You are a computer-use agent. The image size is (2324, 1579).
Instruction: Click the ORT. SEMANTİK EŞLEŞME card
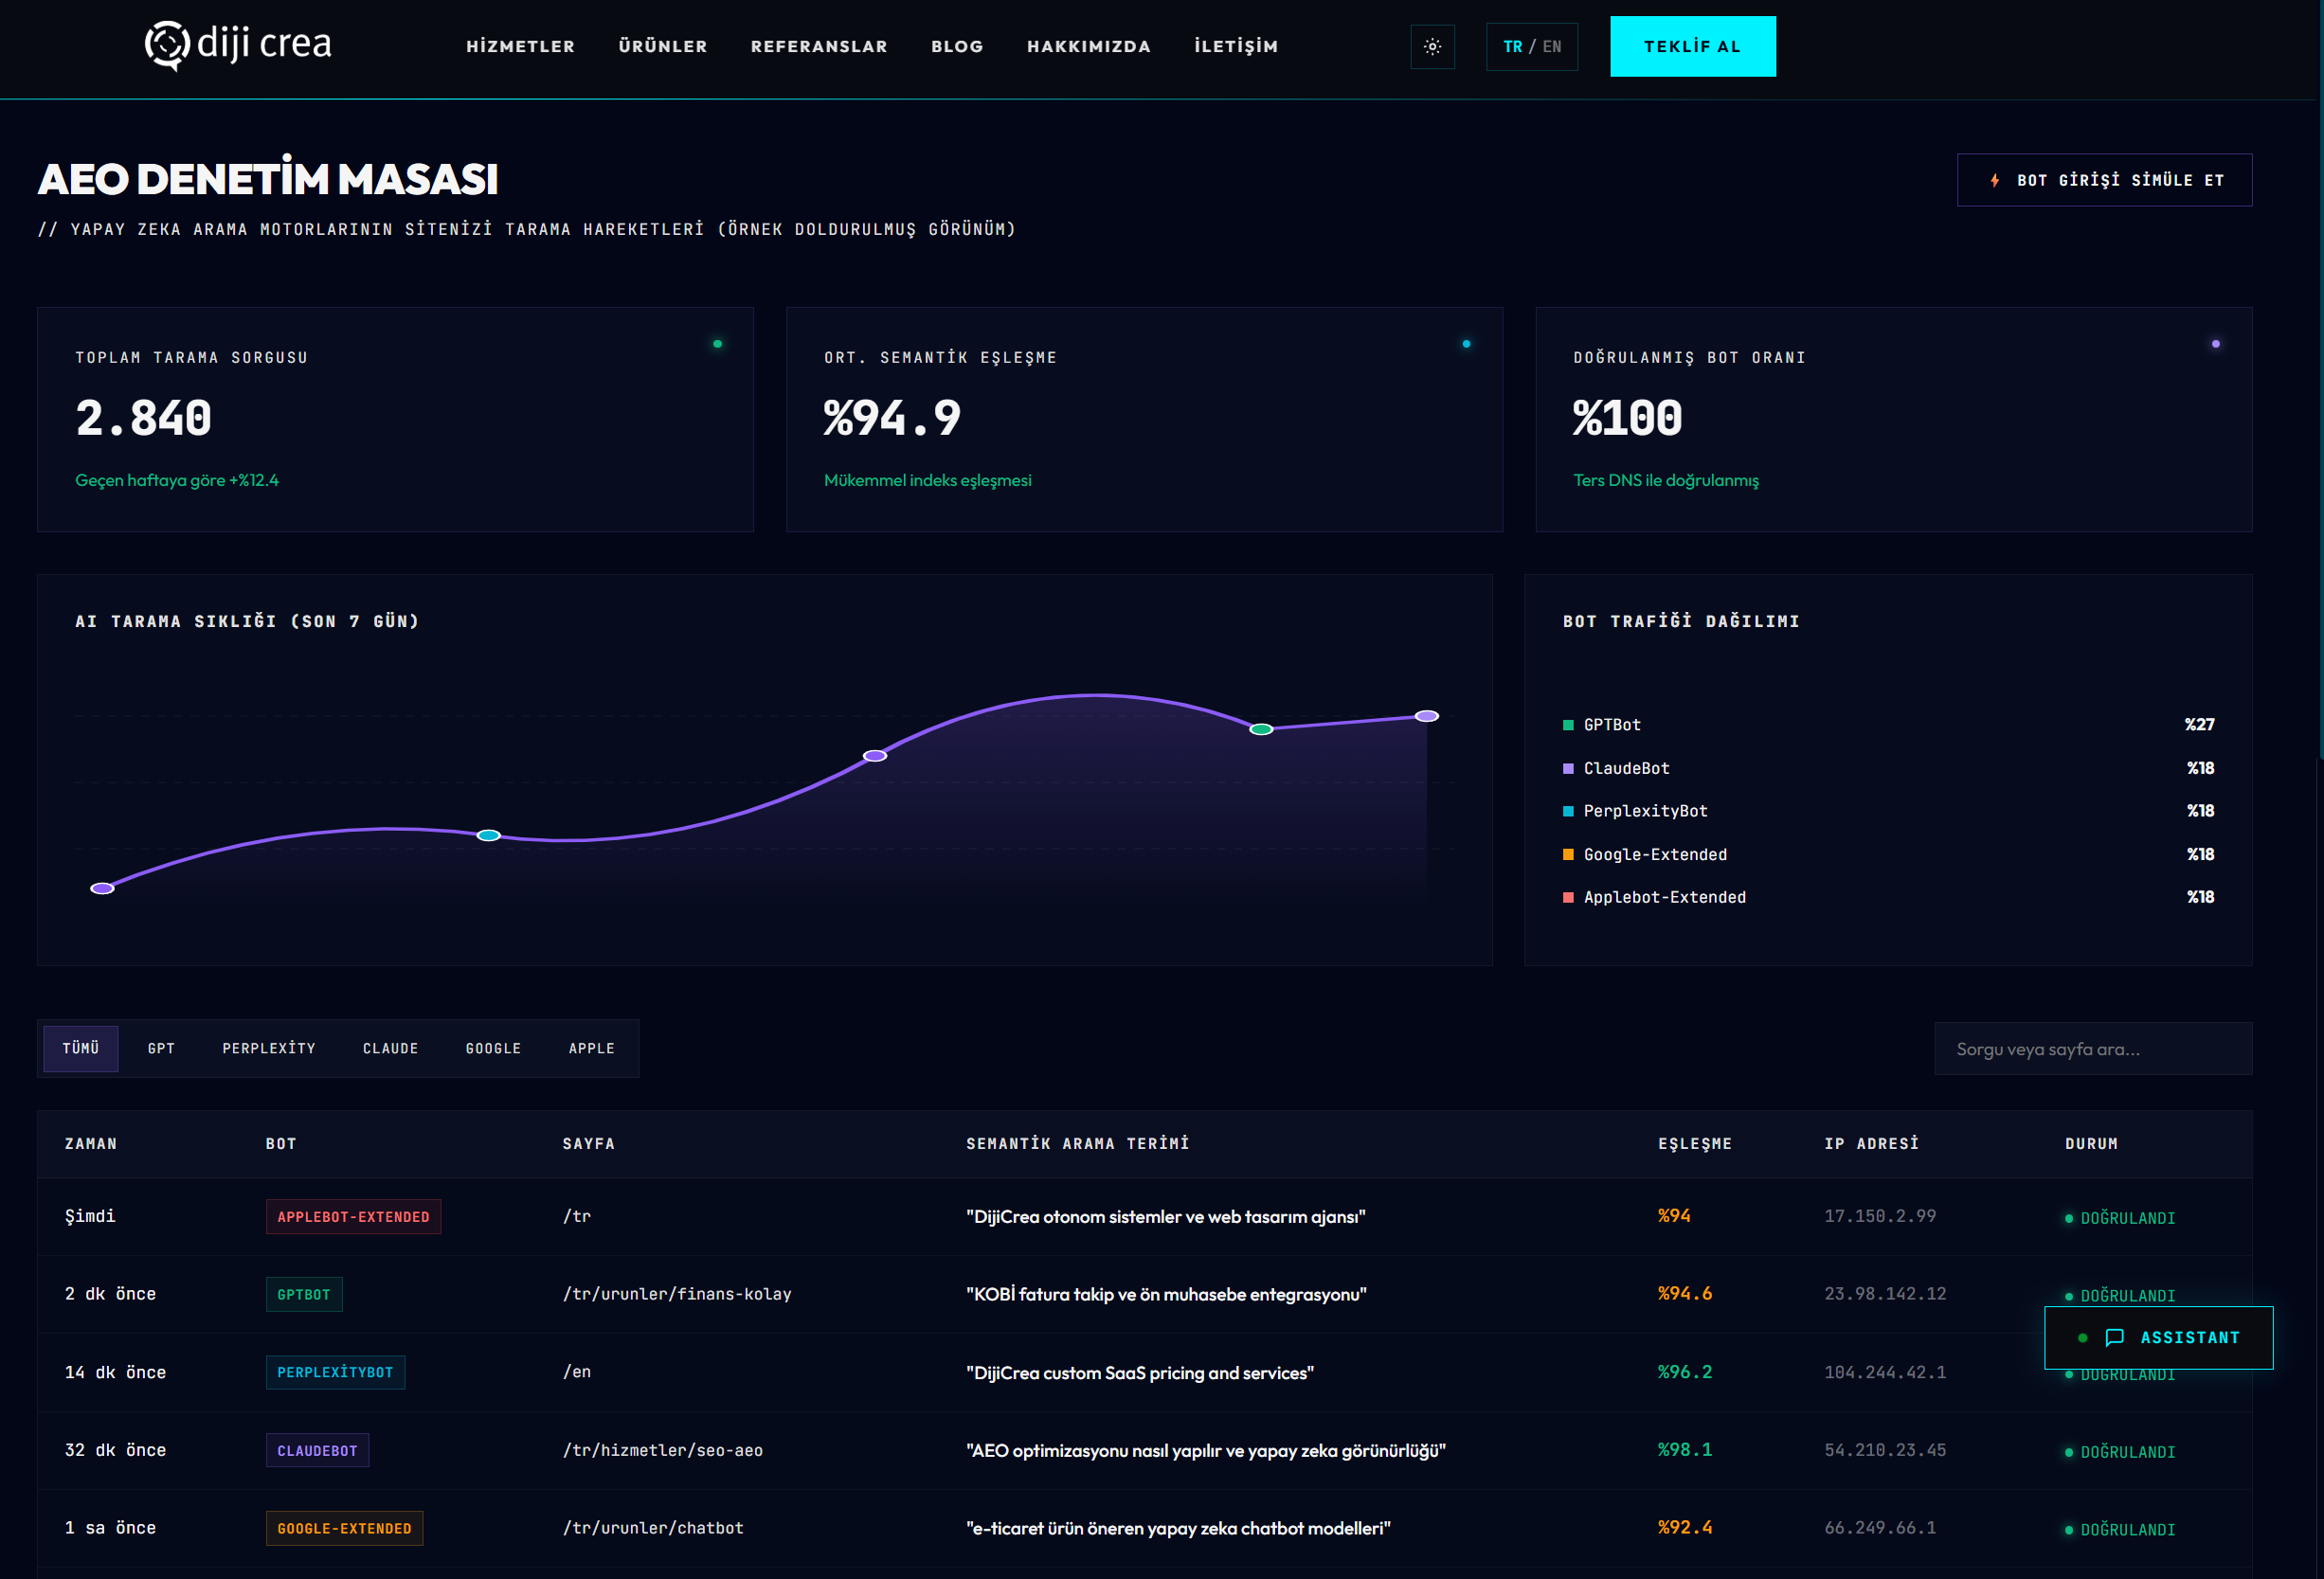[x=1144, y=419]
